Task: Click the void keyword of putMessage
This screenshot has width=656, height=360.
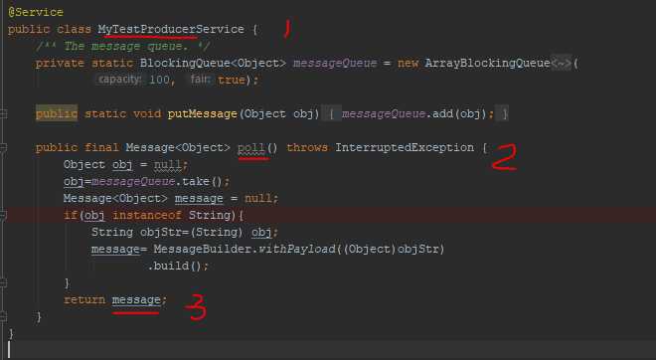Action: point(147,113)
